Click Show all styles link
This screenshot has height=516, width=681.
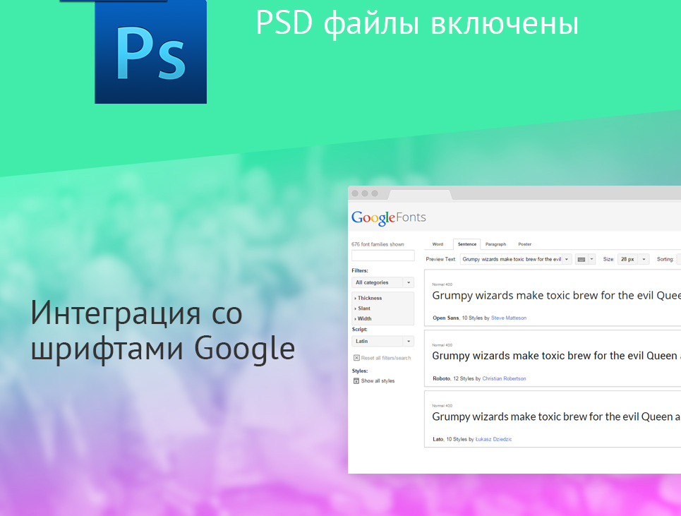pos(378,381)
